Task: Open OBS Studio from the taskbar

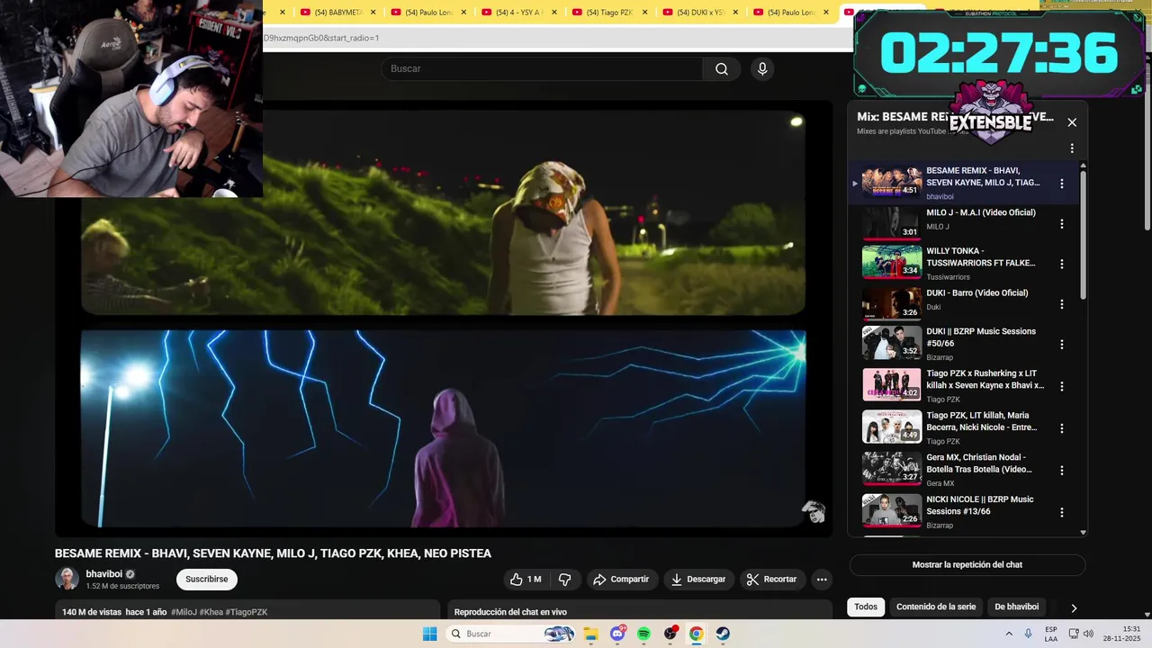Action: [x=670, y=634]
